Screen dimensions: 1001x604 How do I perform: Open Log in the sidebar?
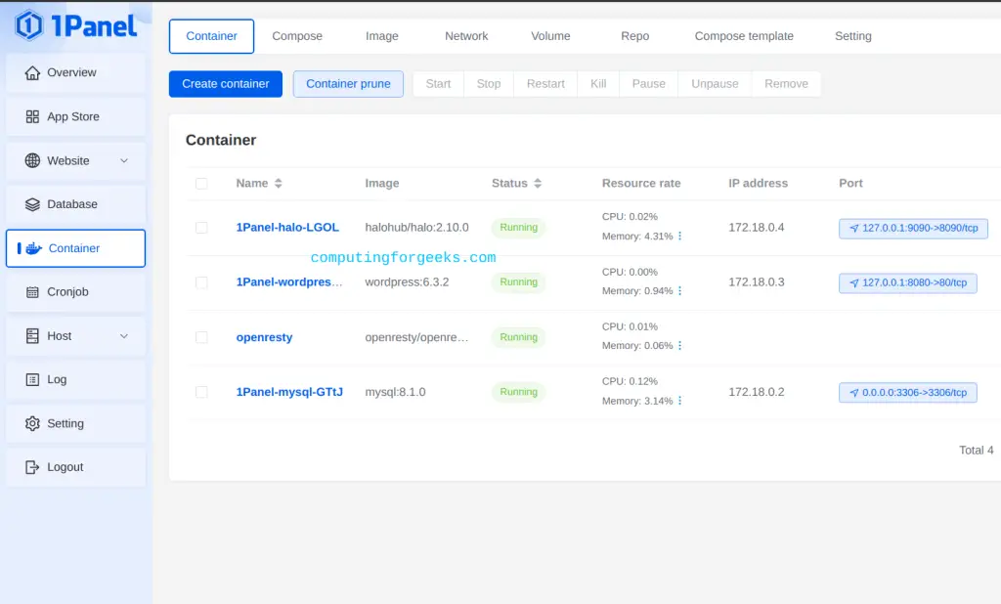click(x=75, y=380)
